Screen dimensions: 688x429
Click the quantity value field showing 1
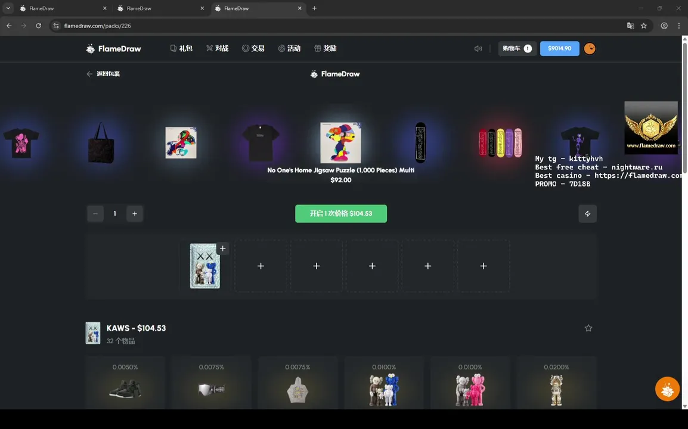(x=115, y=214)
